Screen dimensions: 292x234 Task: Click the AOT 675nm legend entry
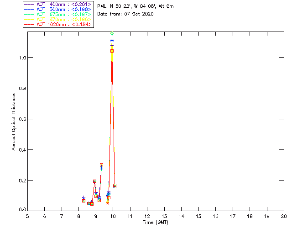tap(57, 14)
